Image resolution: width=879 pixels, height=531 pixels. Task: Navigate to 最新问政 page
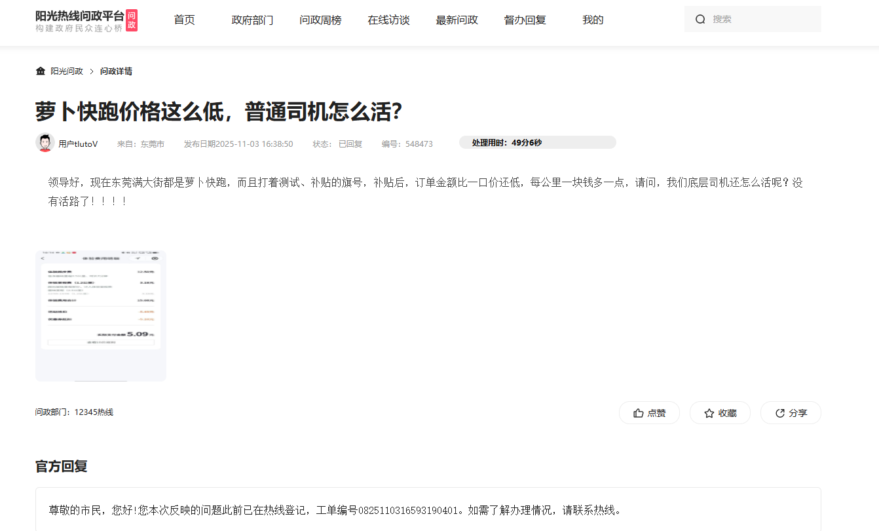457,20
